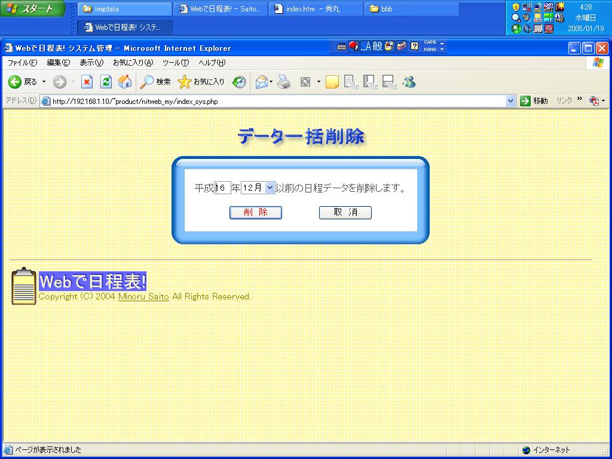Open the ファイル(F) menu
The height and width of the screenshot is (459, 612).
[22, 63]
